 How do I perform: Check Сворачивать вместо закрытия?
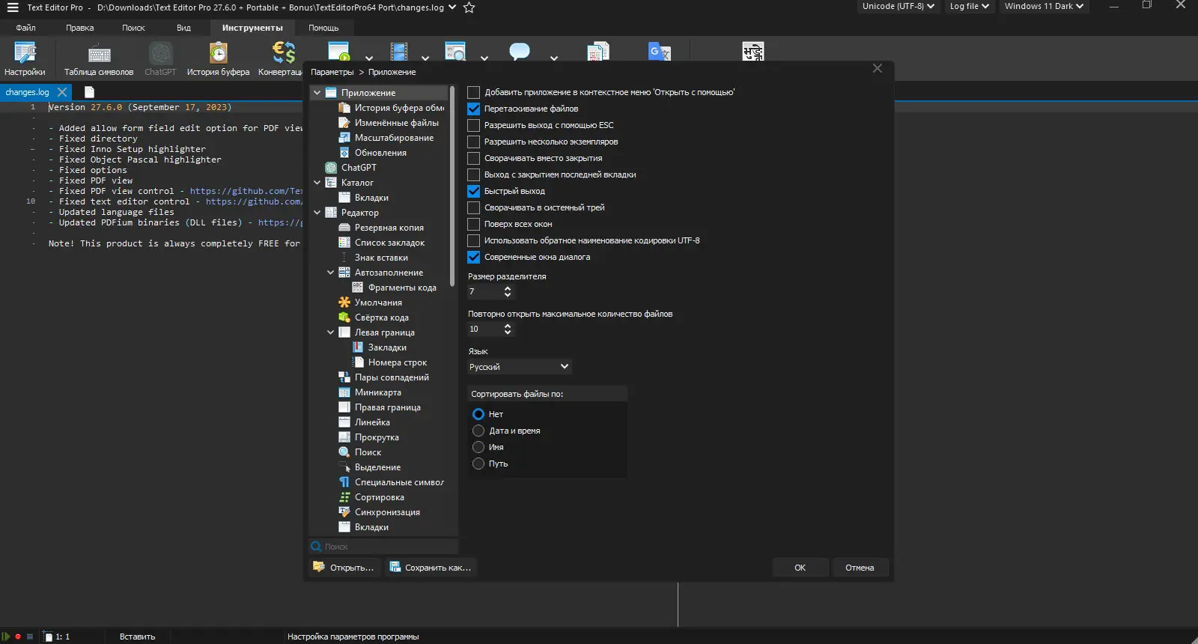click(x=474, y=158)
